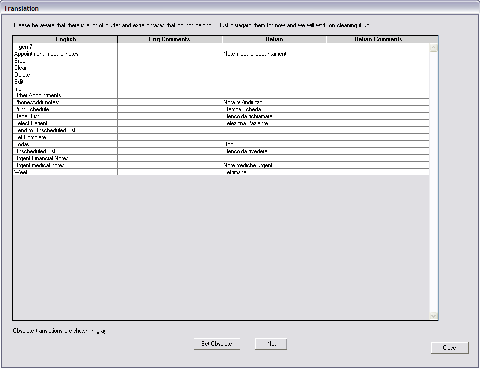The height and width of the screenshot is (369, 480).
Task: Select the 'Phone/Addr notes:' English cell
Action: point(65,102)
